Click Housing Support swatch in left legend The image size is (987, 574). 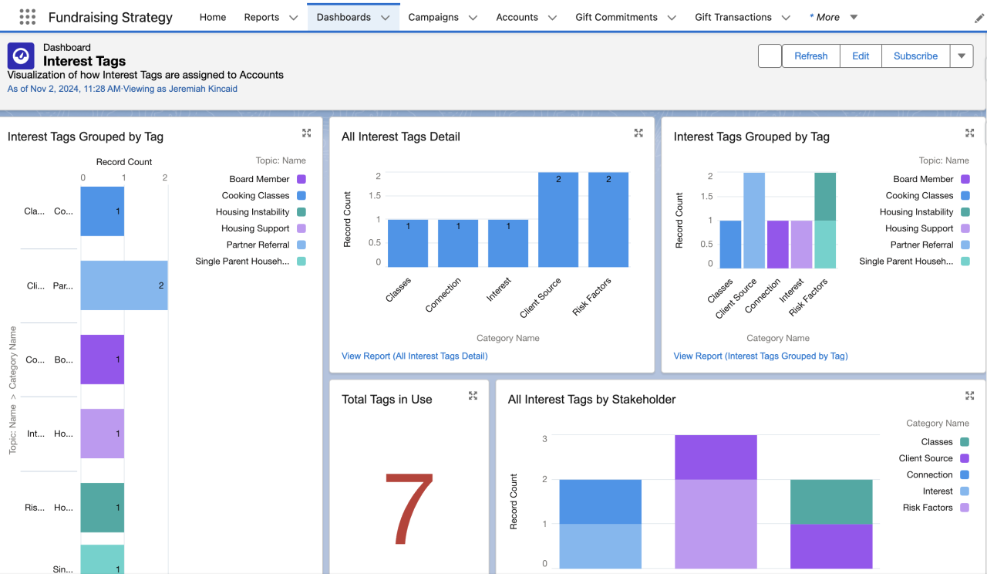(301, 228)
